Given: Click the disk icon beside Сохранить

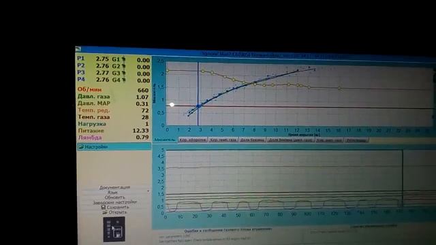Looking at the screenshot, I should (103, 207).
